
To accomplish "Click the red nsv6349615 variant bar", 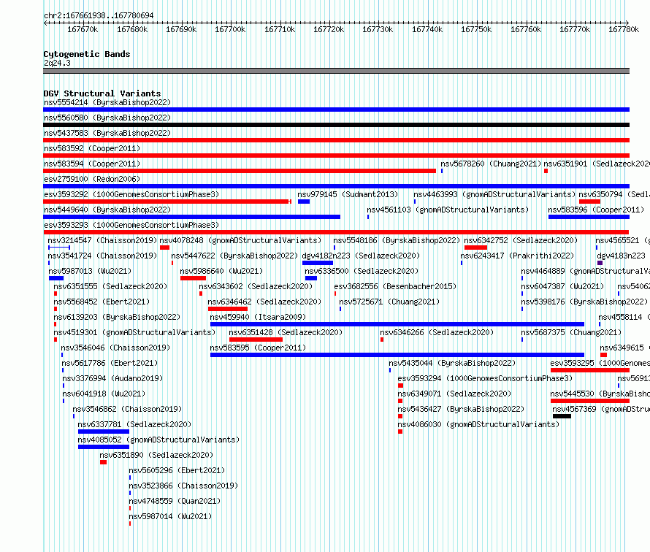I will pyautogui.click(x=603, y=355).
